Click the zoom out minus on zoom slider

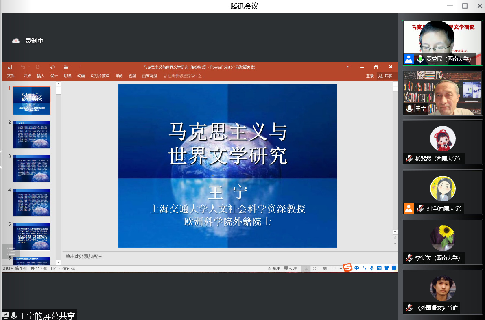[341, 268]
